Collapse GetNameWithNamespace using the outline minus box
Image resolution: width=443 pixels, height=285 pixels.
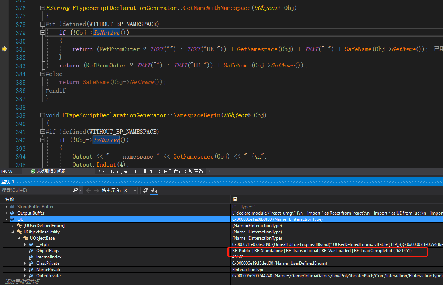(x=42, y=7)
